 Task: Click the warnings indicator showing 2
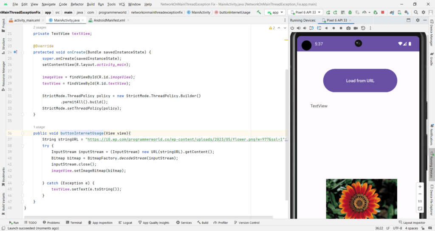pyautogui.click(x=271, y=28)
